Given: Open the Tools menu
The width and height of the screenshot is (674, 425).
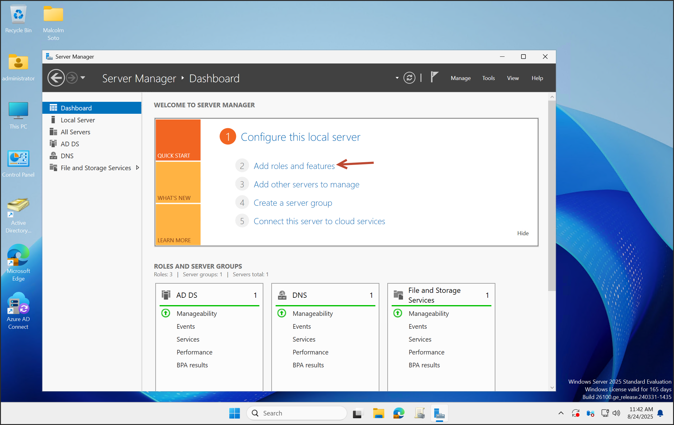Looking at the screenshot, I should coord(488,78).
